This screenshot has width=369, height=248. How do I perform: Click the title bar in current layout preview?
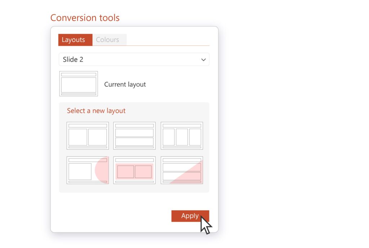(x=79, y=75)
